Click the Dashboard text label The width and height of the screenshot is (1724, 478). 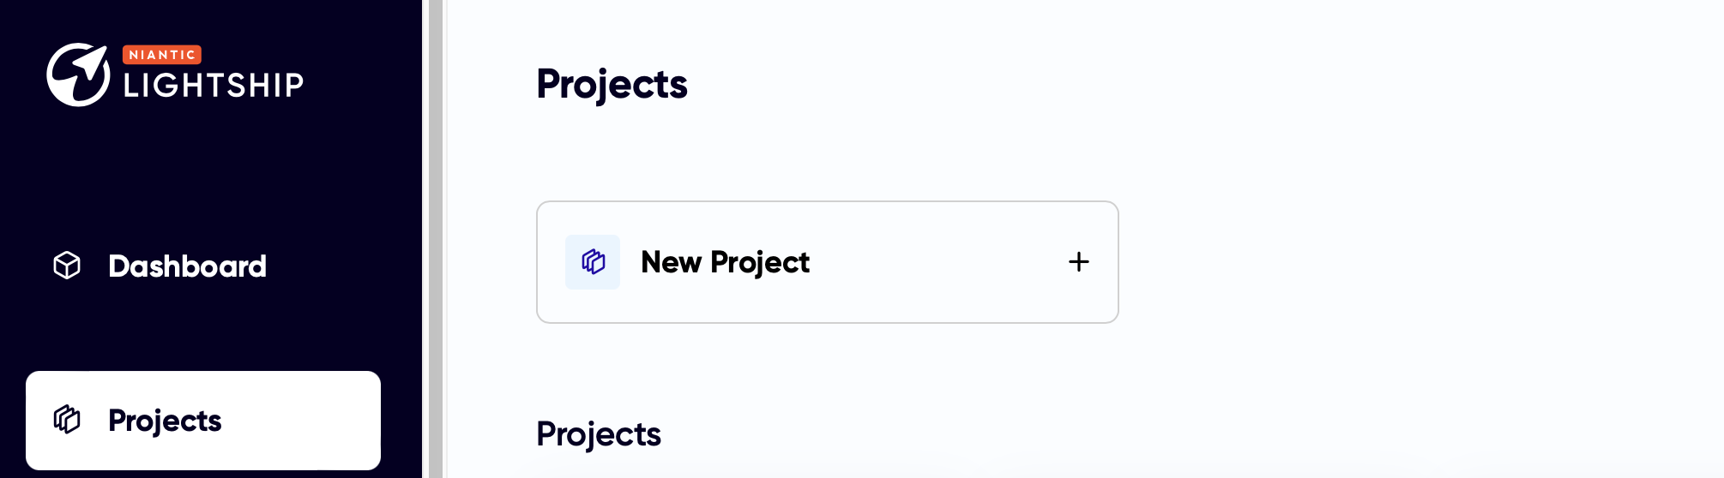tap(188, 266)
